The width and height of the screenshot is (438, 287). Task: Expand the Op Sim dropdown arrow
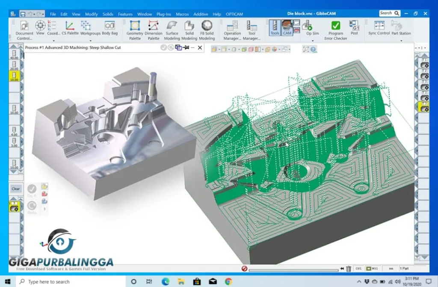click(x=313, y=41)
